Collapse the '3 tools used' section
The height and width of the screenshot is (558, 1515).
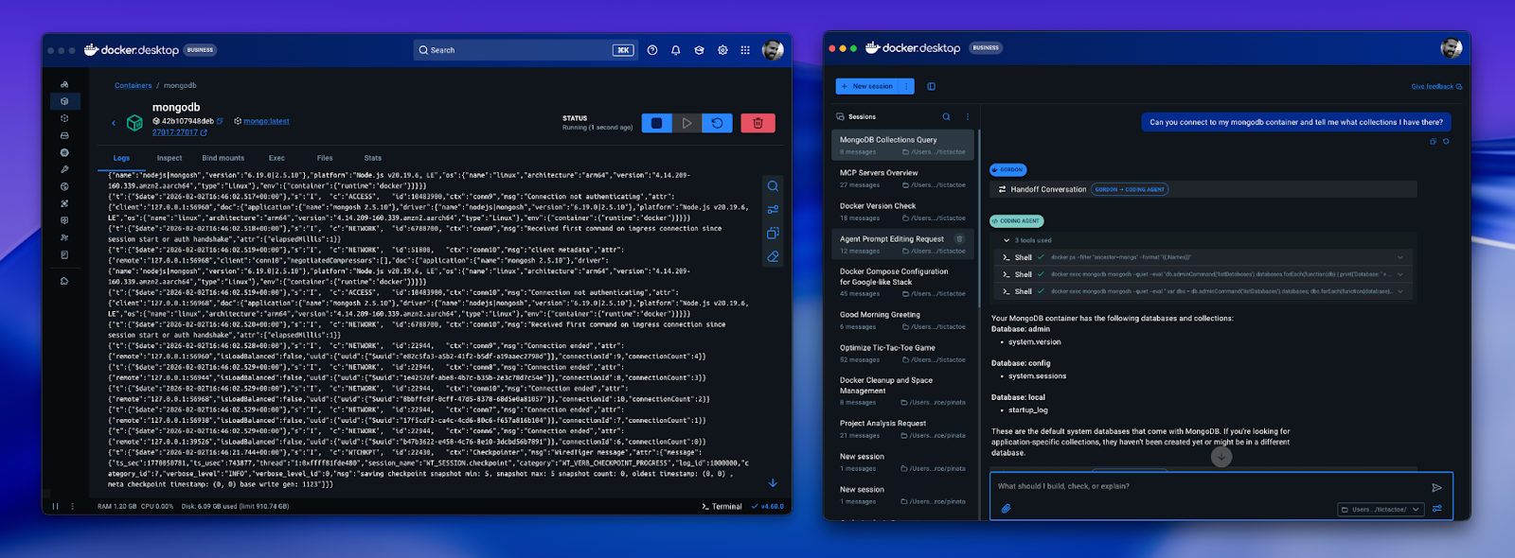(1006, 240)
